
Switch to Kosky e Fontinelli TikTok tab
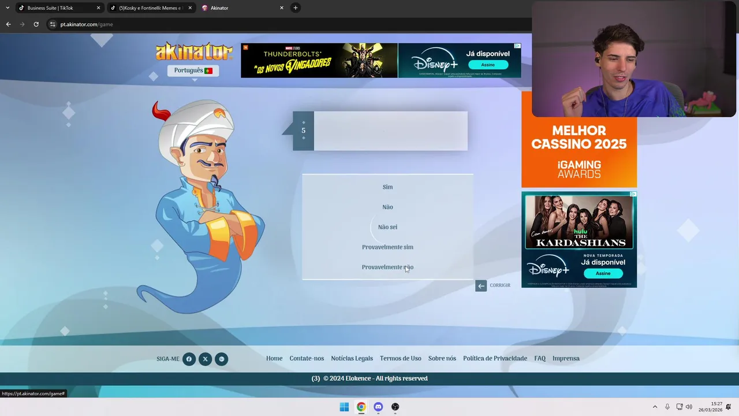(151, 8)
